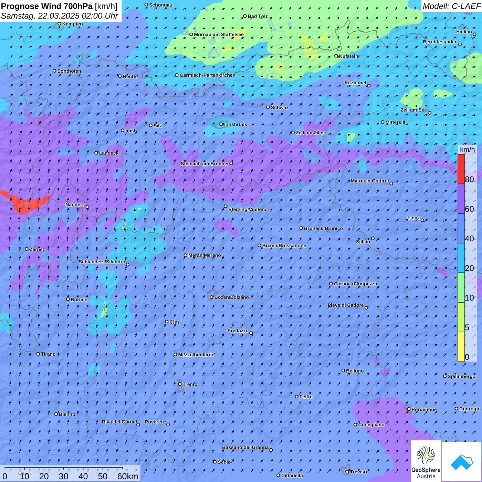Click the Nauders city label

pos(75,205)
